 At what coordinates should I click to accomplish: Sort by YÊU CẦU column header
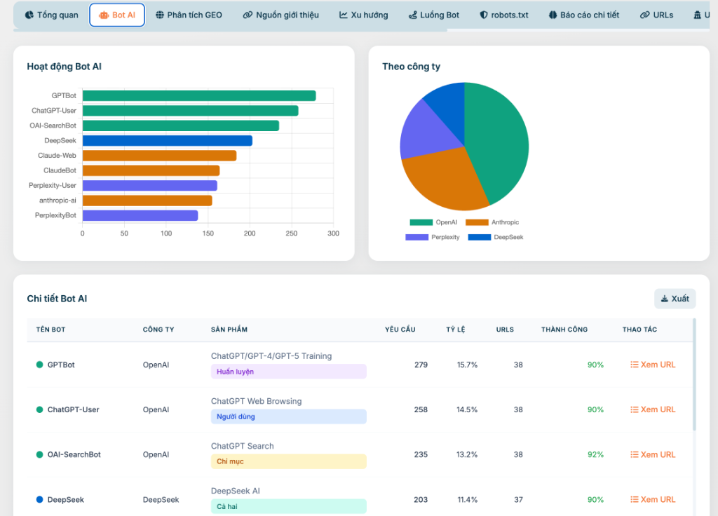[400, 330]
